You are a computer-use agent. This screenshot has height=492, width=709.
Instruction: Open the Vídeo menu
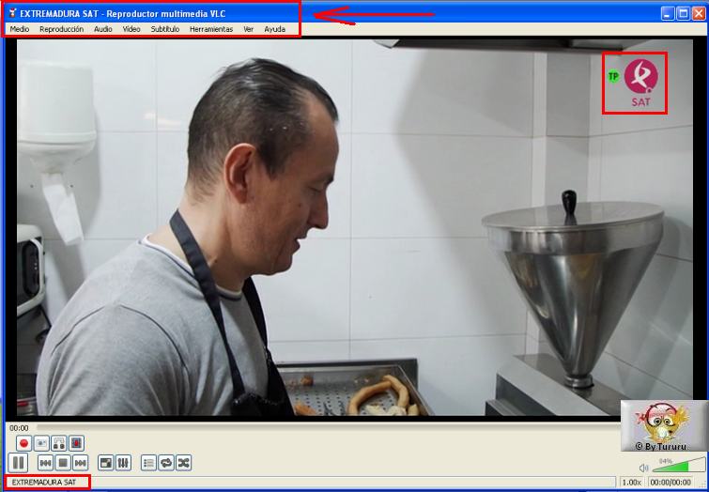tap(131, 29)
